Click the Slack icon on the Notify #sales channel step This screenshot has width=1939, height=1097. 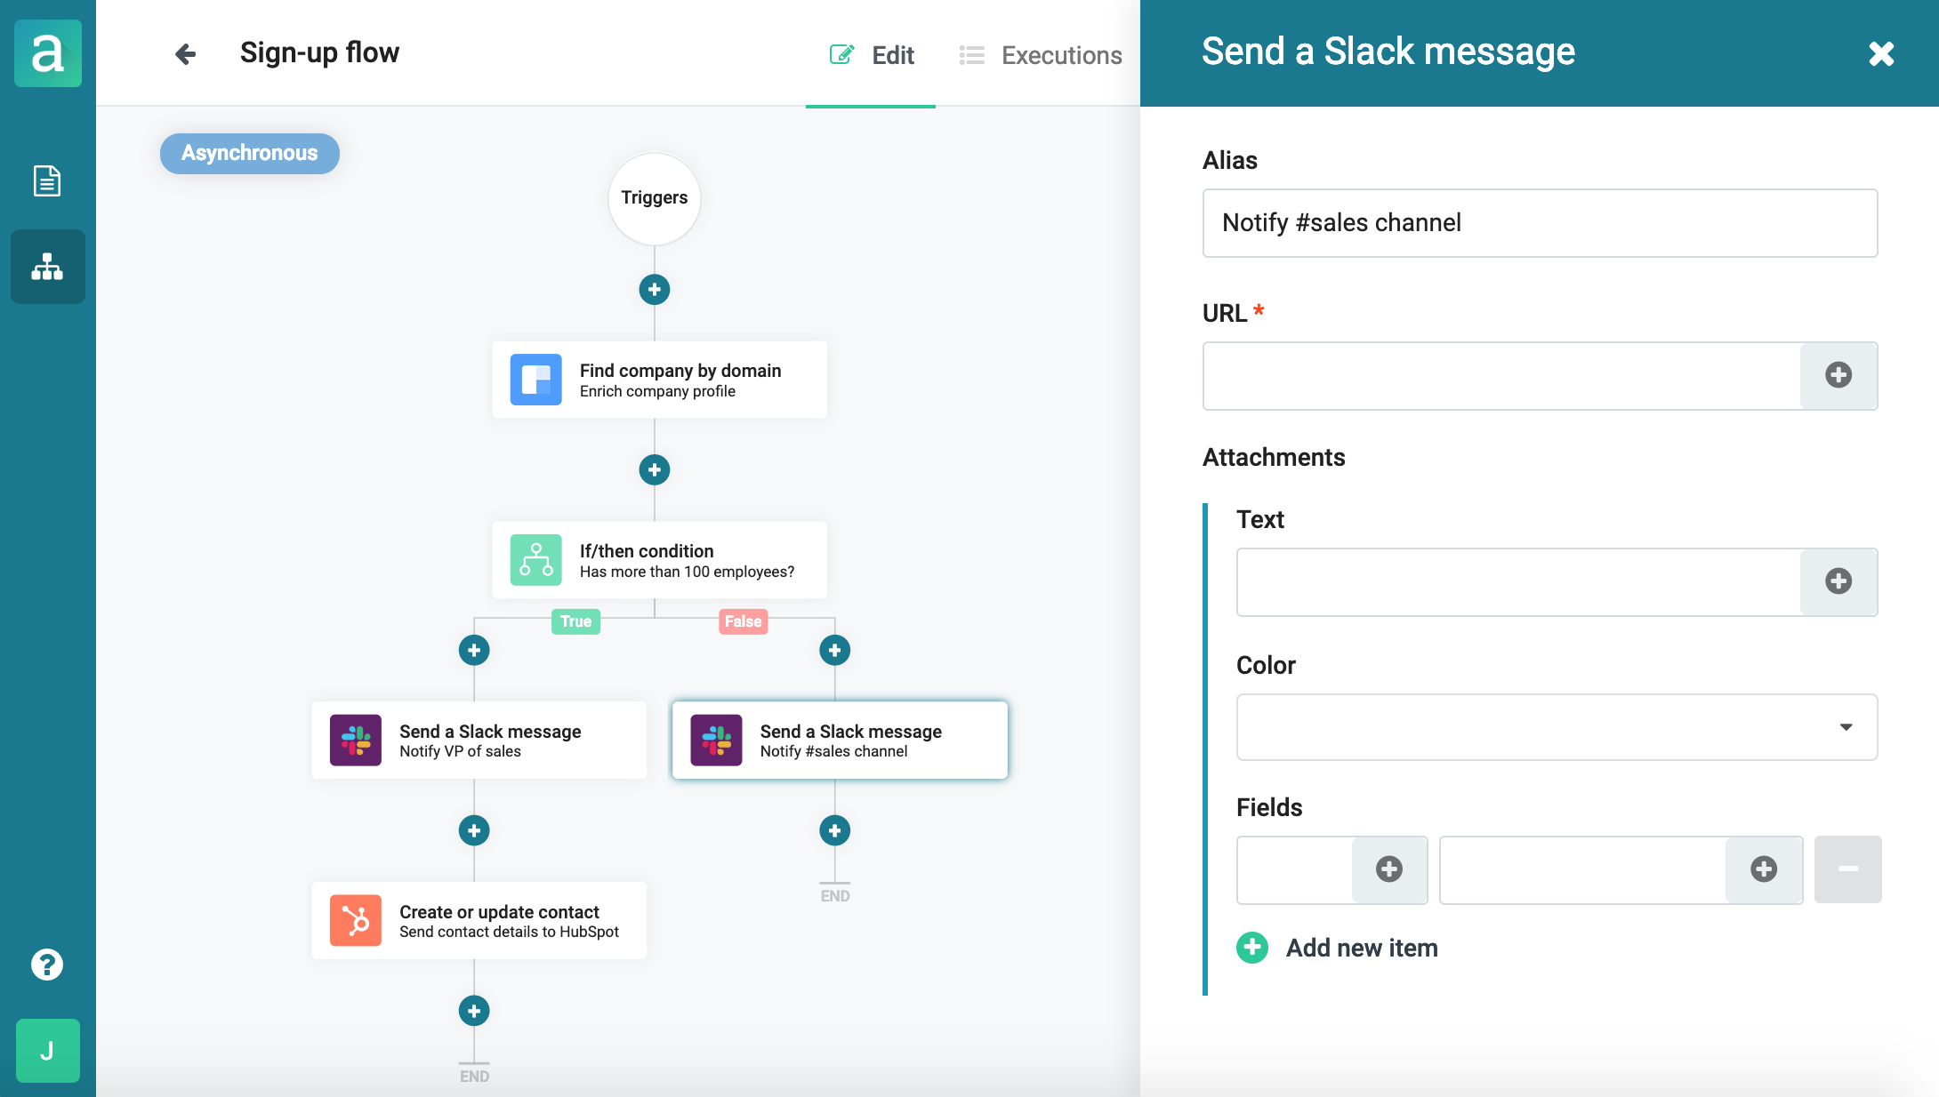click(717, 741)
